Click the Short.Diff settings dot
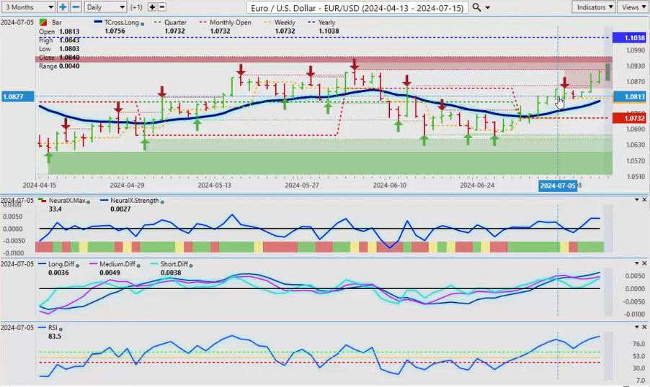This screenshot has width=650, height=387. pos(191,265)
